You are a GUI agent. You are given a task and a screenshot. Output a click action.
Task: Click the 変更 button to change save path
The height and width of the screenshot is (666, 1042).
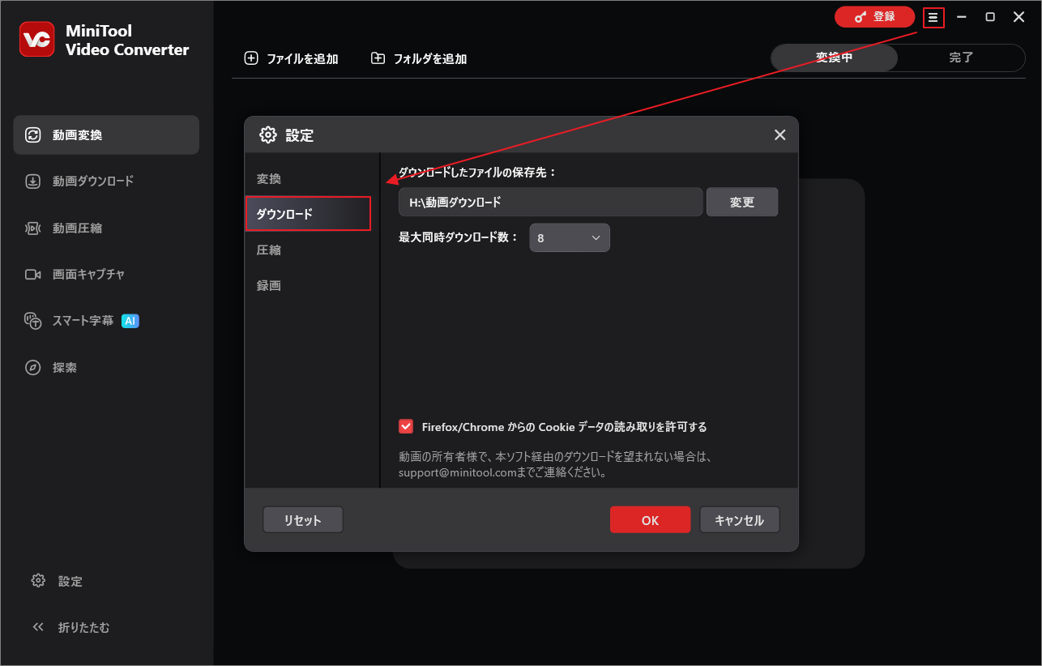pyautogui.click(x=741, y=202)
